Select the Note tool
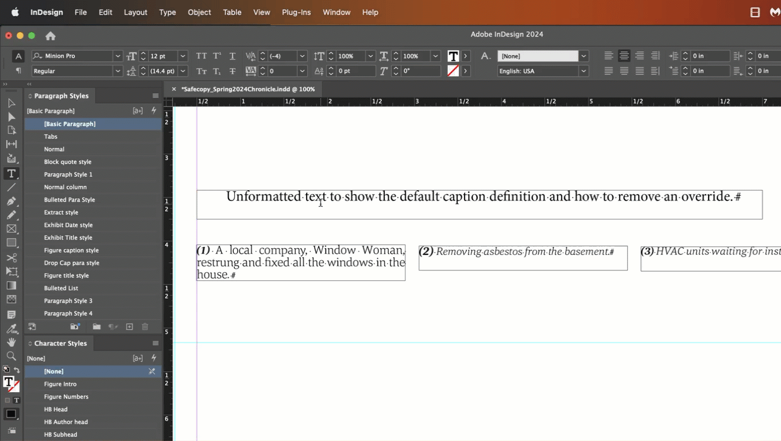Image resolution: width=781 pixels, height=441 pixels. coord(11,315)
